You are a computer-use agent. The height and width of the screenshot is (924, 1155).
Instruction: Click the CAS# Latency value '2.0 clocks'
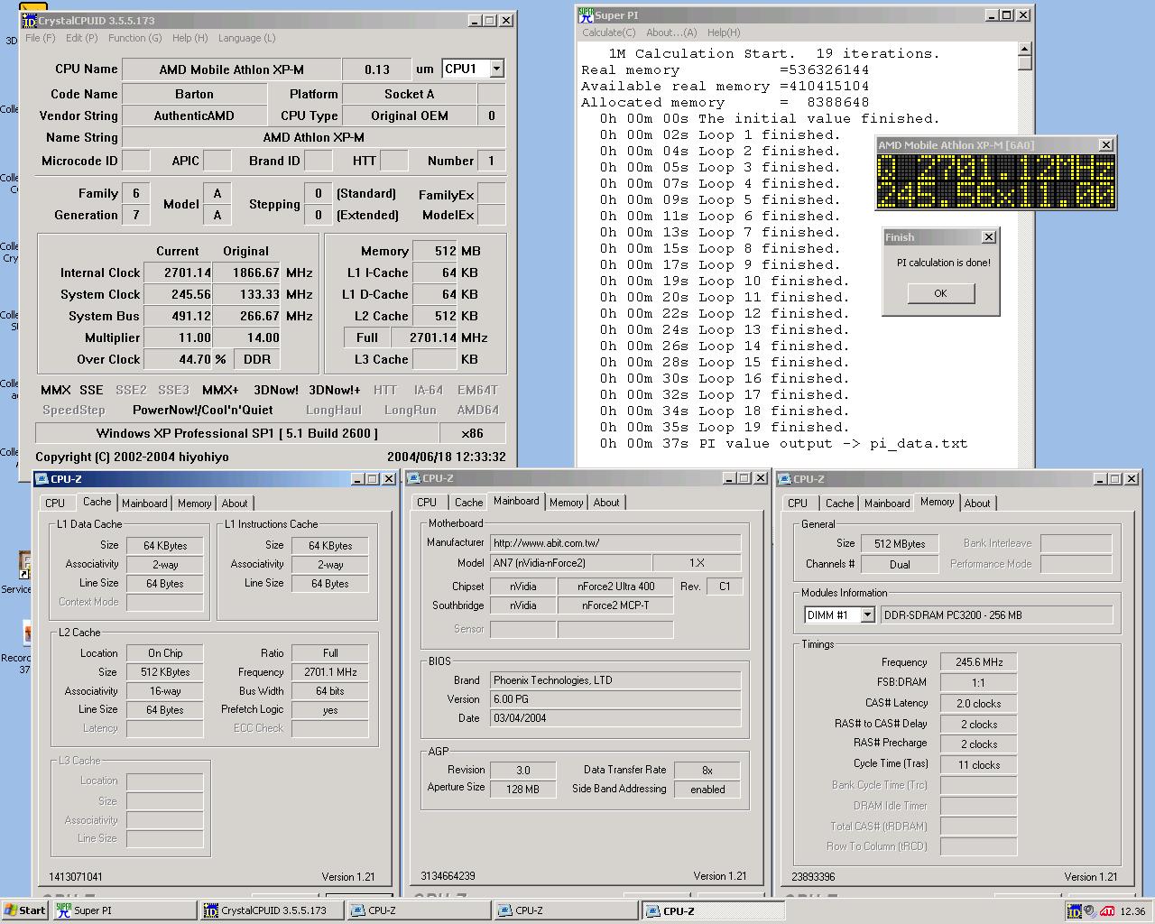coord(979,704)
